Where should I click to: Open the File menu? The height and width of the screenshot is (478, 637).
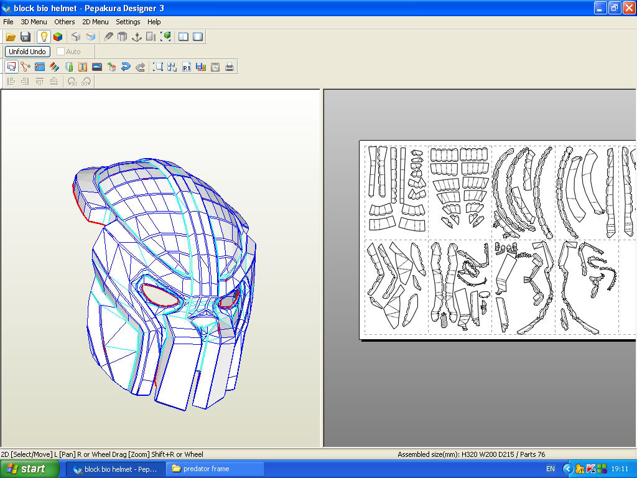coord(8,22)
